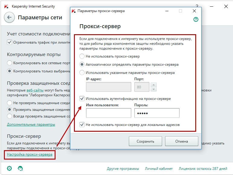This screenshot has width=233, height=175.
Task: Toggle proxy authentication checkbox
Action: pos(82,98)
